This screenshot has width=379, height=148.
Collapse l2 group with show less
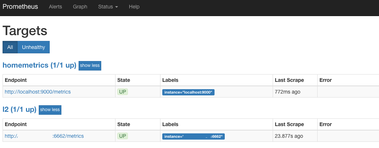coord(50,110)
